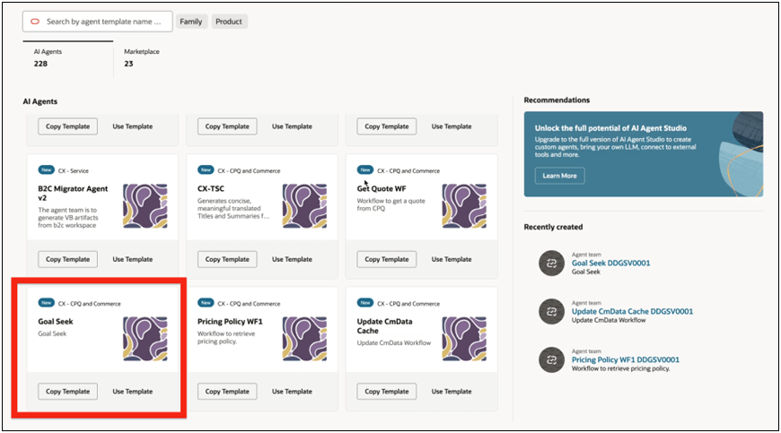Viewport: 781px width, 433px height.
Task: Click the Pricing Policy WF1 artwork thumbnail
Action: (305, 339)
